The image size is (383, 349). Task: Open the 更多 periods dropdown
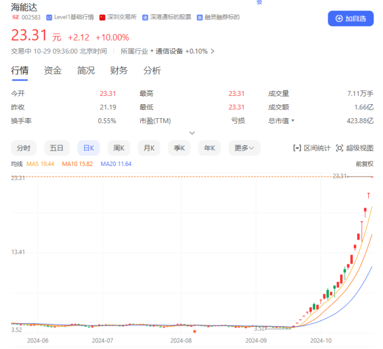245,148
